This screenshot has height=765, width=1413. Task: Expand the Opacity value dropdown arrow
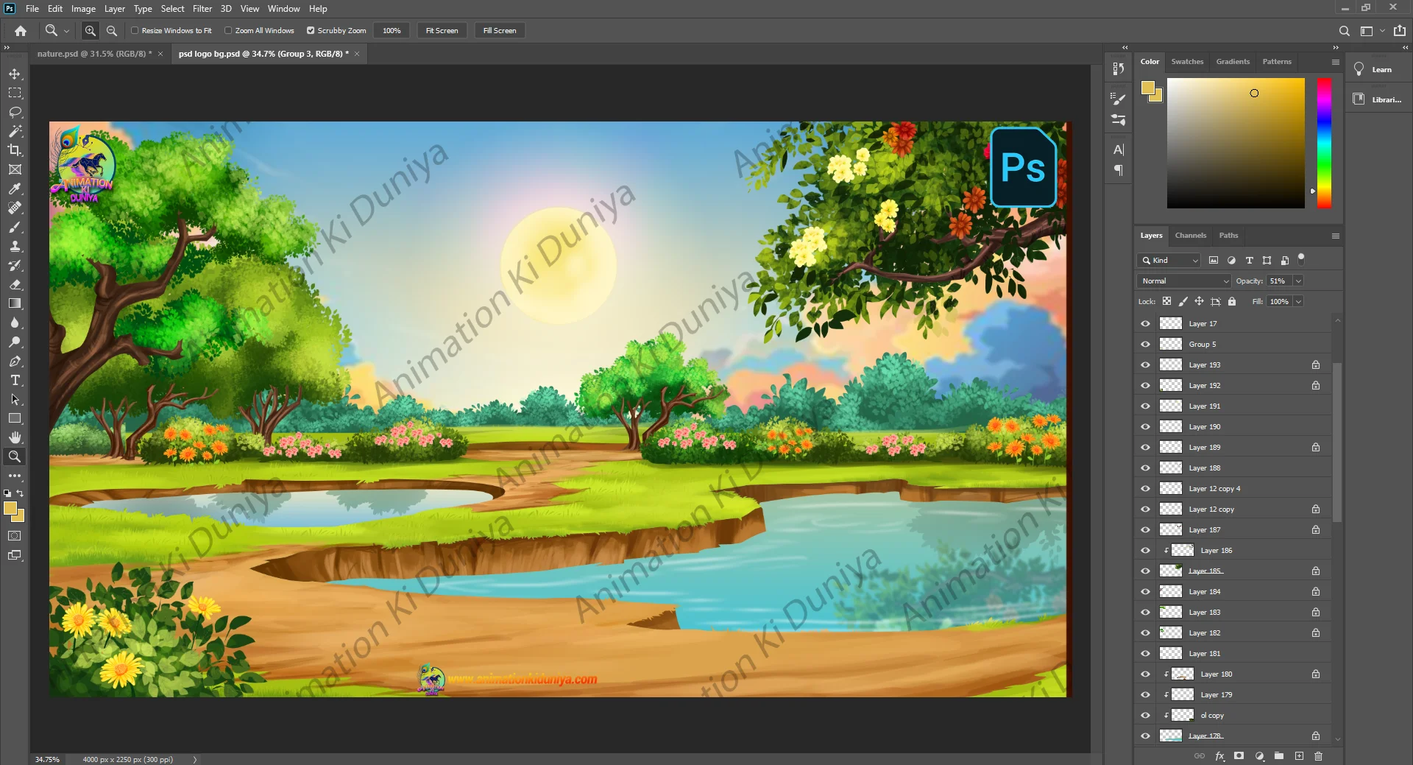(1298, 281)
